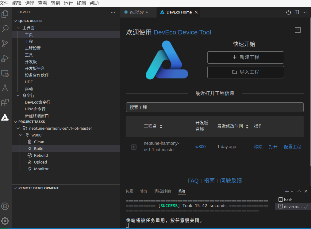Collapse the 命令行 tree group
Screen dimensions: 311x229
coord(18,95)
